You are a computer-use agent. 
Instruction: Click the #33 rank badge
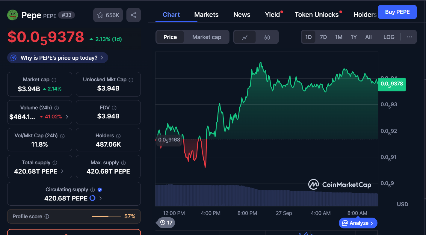(66, 15)
